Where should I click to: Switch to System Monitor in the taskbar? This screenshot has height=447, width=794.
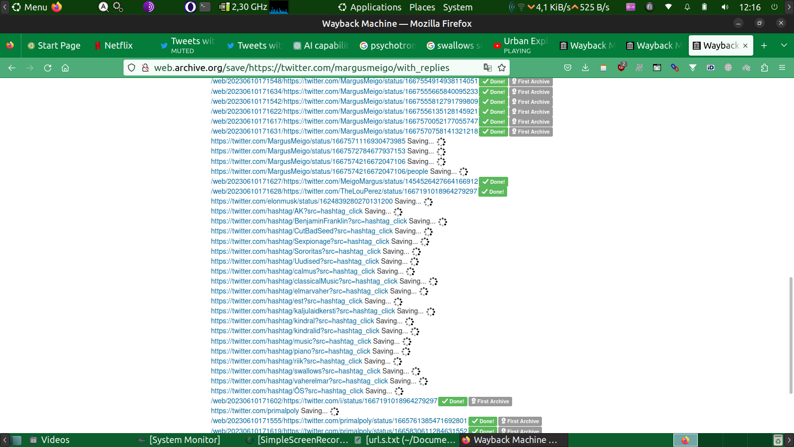tap(179, 440)
